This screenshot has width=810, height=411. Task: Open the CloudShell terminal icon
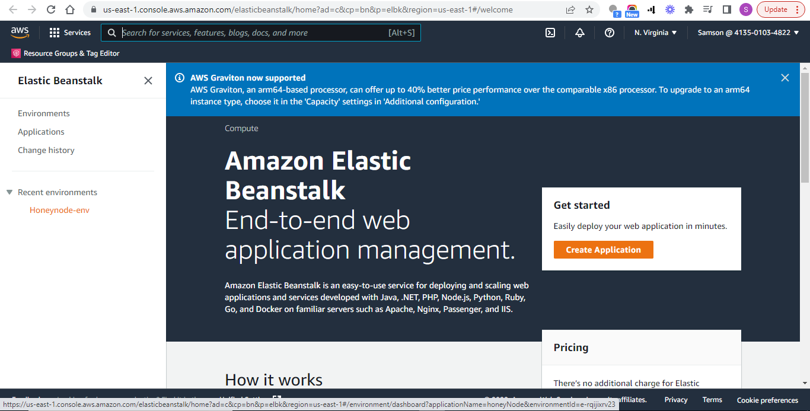pyautogui.click(x=550, y=33)
